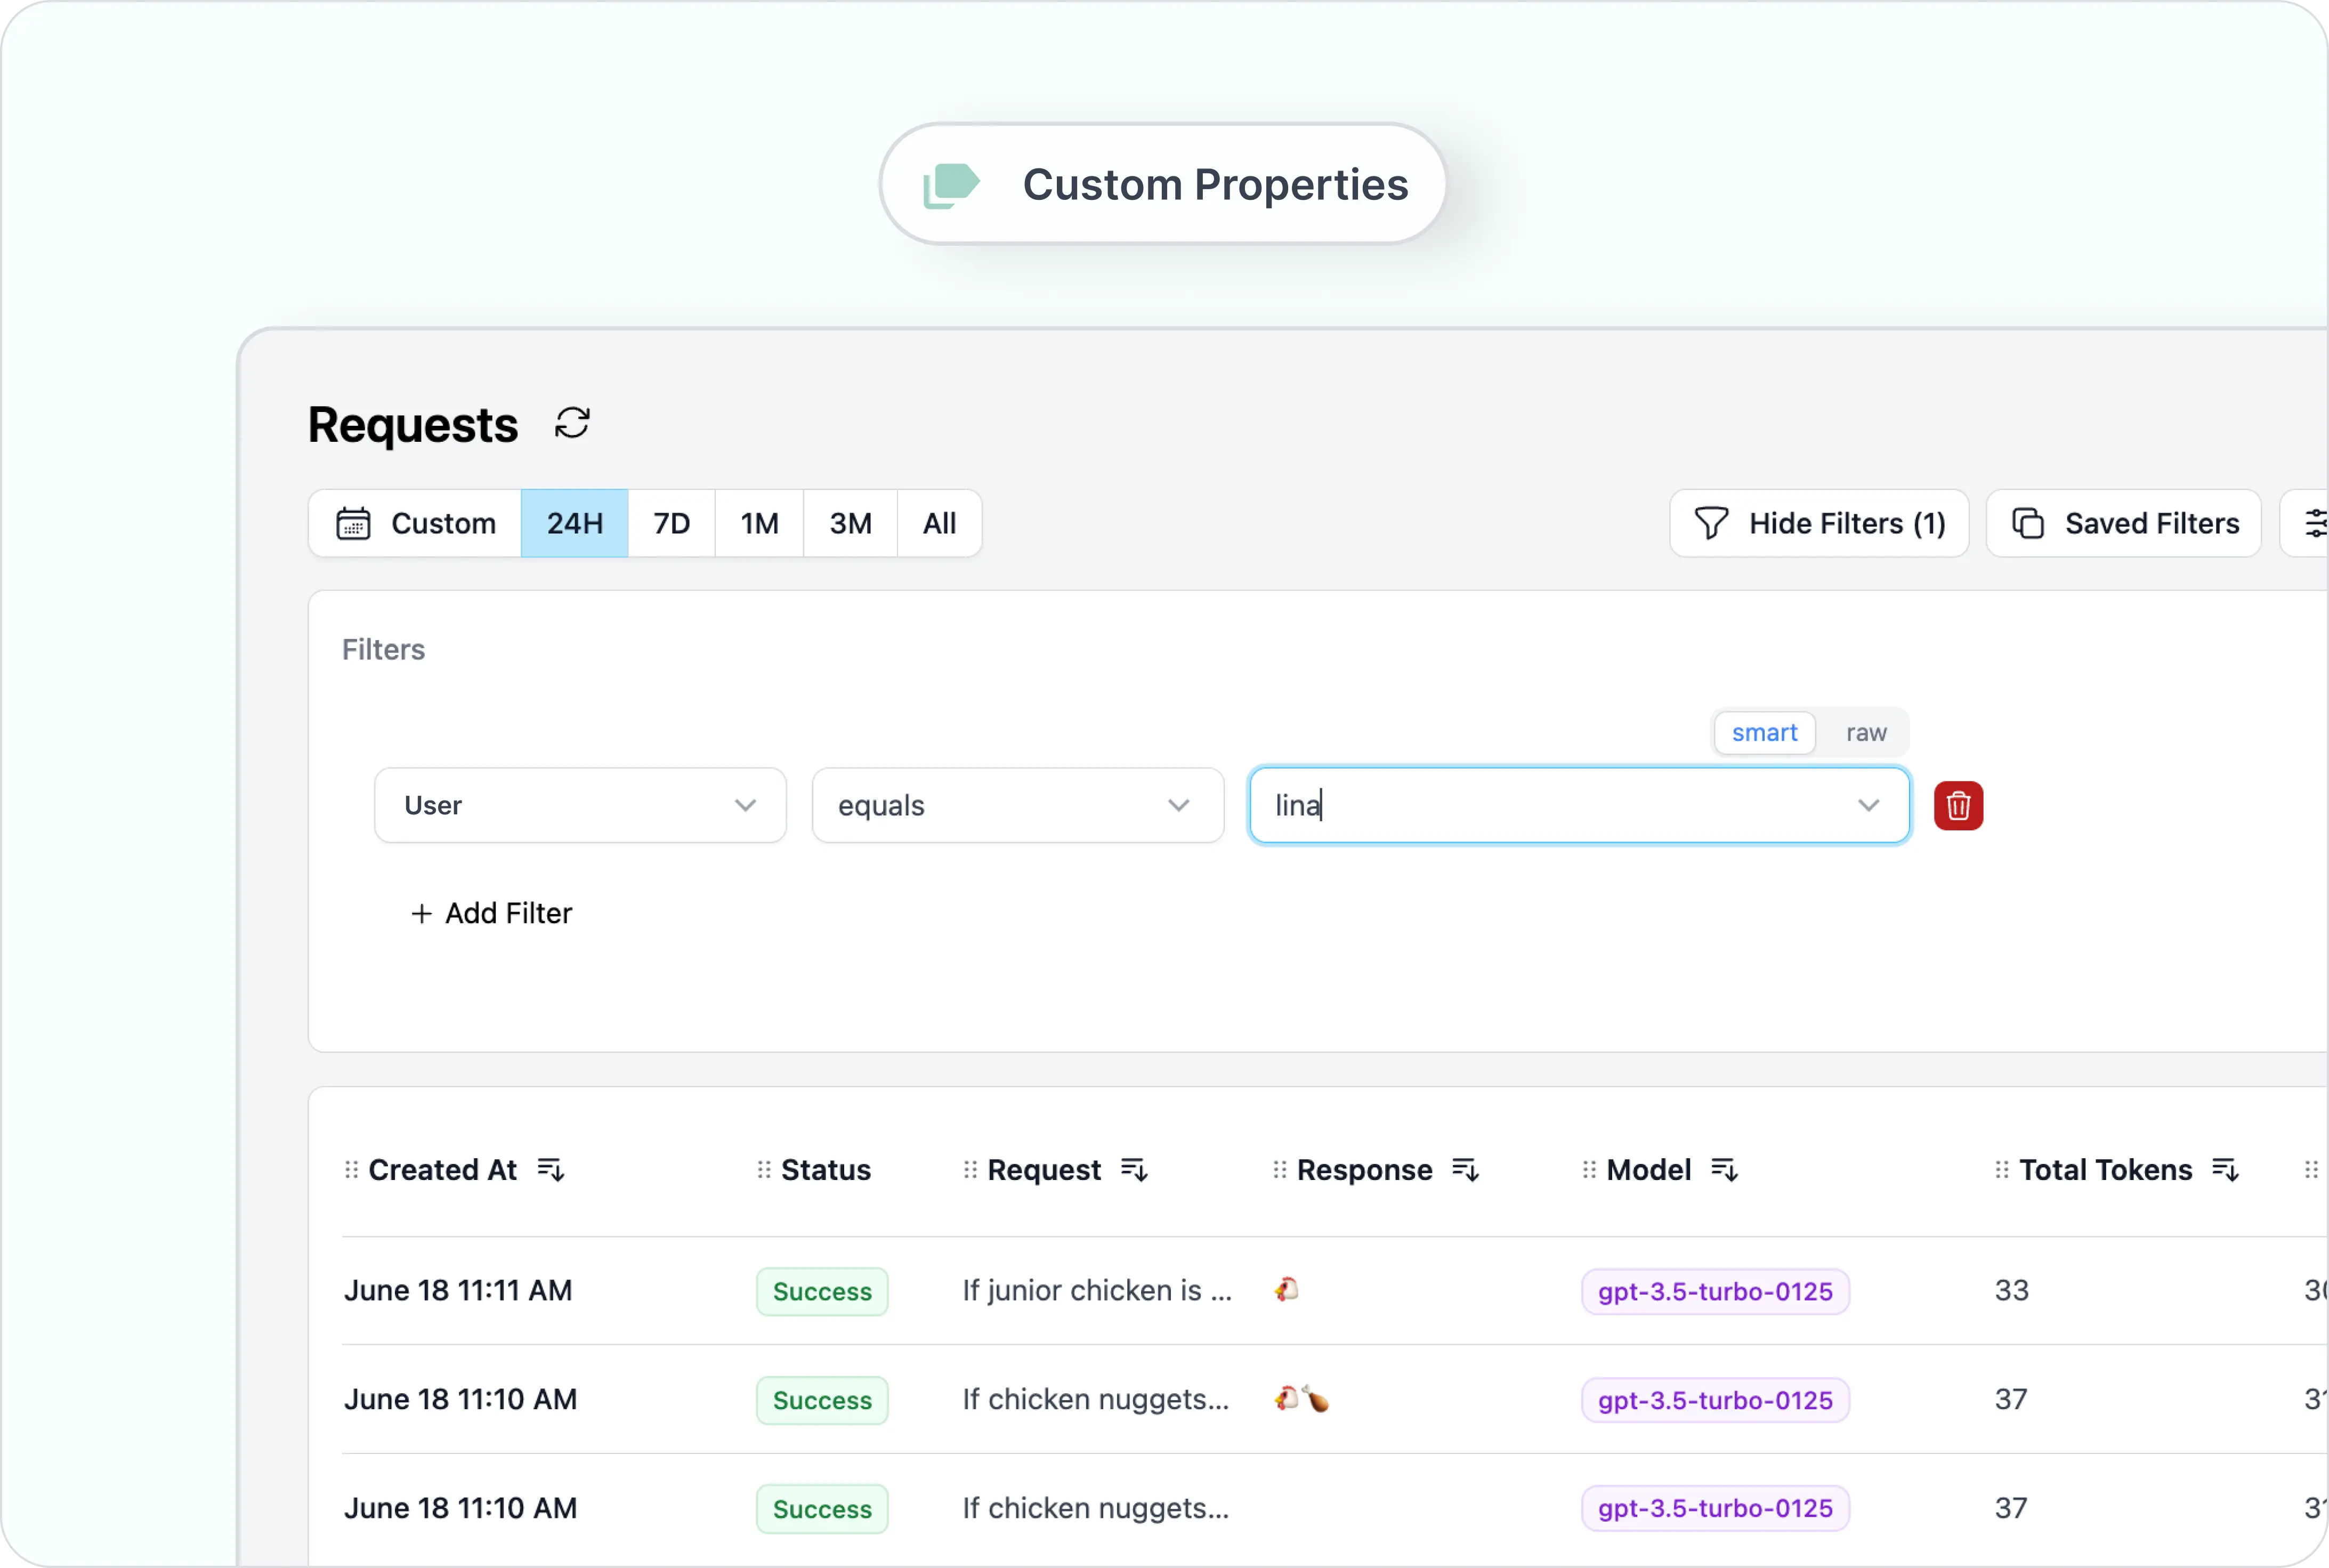Click Add Filter
This screenshot has width=2329, height=1568.
tap(491, 913)
